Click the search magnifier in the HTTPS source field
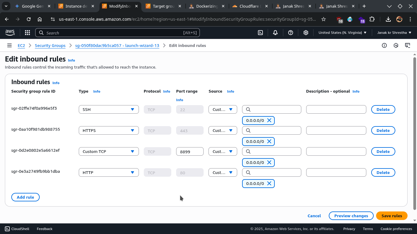The image size is (417, 234). (248, 130)
